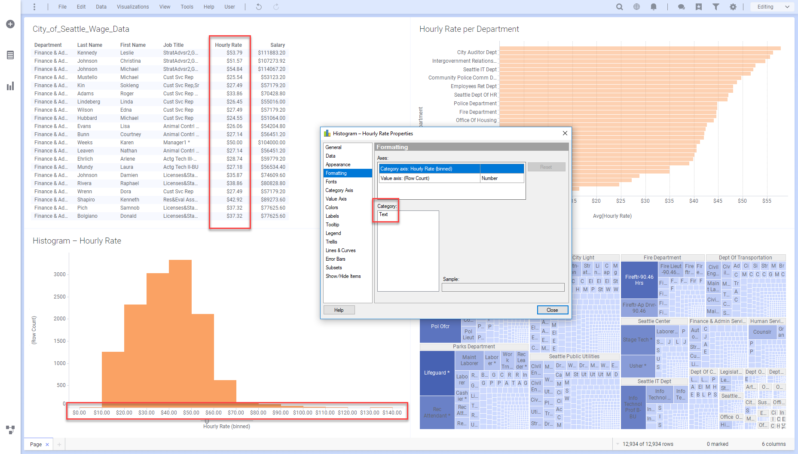Viewport: 798px width, 454px height.
Task: Open the search magnifier in the top bar
Action: (619, 7)
